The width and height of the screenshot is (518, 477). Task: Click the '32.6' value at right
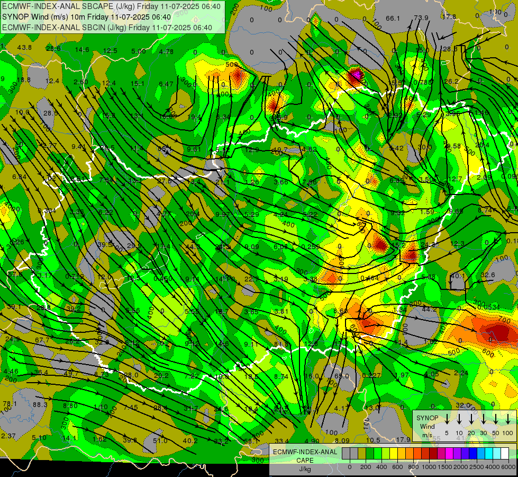click(488, 275)
